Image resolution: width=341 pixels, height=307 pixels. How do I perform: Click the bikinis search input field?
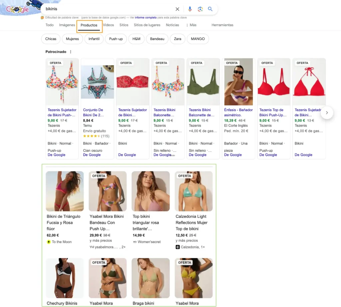click(109, 9)
